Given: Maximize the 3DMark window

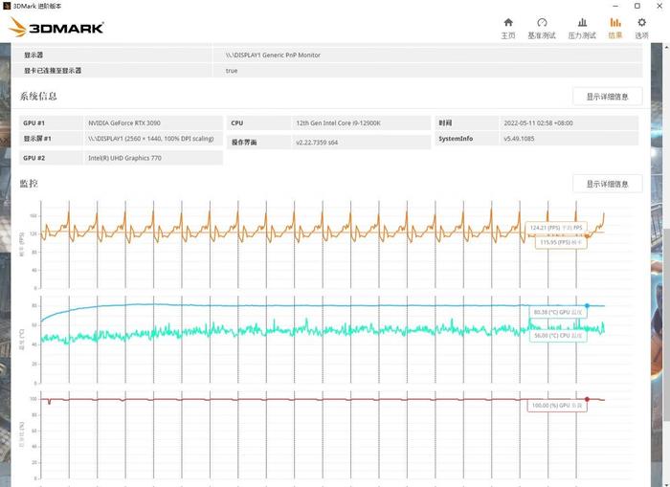Looking at the screenshot, I should (x=637, y=6).
